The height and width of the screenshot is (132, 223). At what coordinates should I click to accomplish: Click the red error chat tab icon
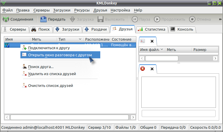(x=143, y=69)
